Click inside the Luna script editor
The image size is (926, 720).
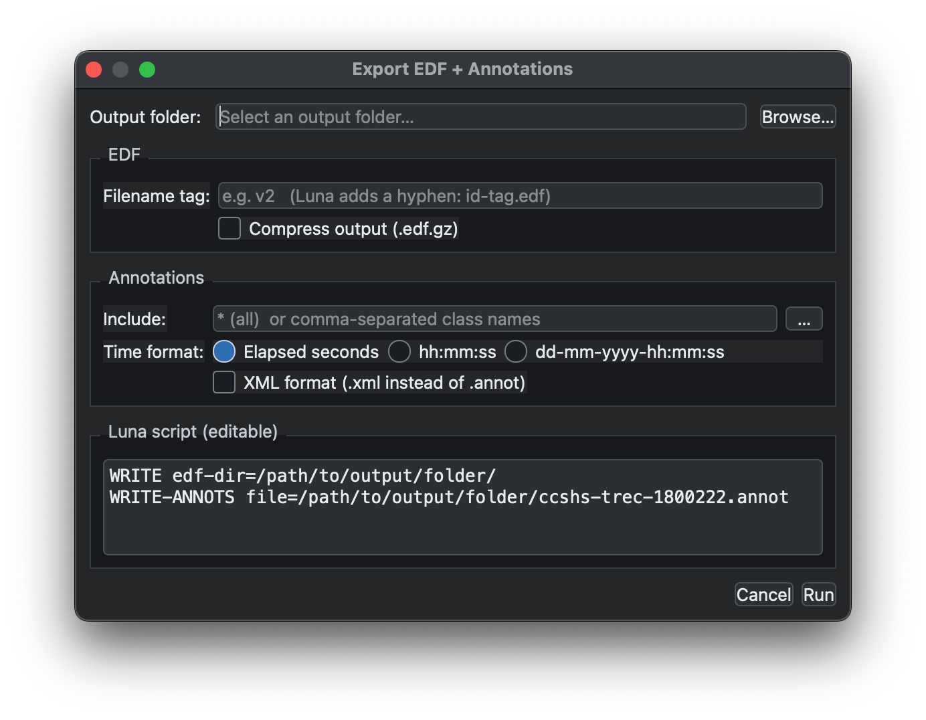[462, 507]
